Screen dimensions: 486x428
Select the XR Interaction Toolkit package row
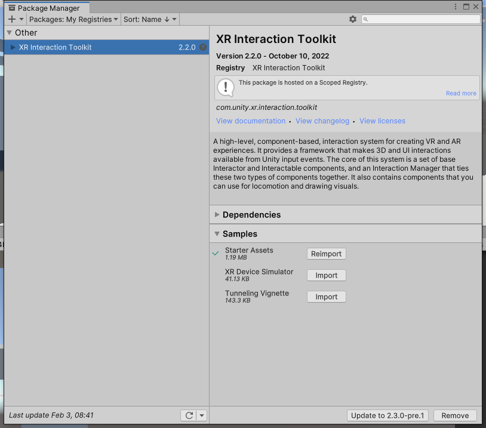pyautogui.click(x=107, y=47)
